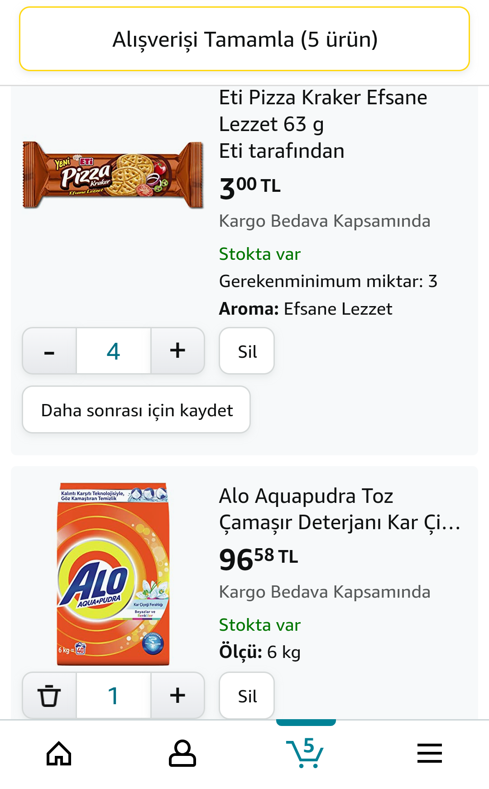The image size is (489, 789).
Task: Decrease Eti Pizza Kraker quantity
Action: 49,351
